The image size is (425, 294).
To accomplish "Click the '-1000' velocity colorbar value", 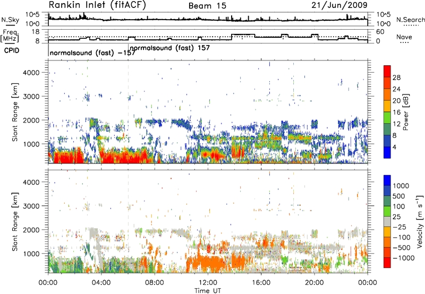I will pyautogui.click(x=404, y=258).
